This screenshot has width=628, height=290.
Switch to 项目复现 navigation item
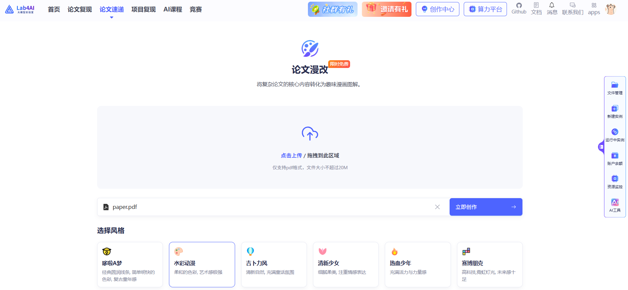[144, 9]
